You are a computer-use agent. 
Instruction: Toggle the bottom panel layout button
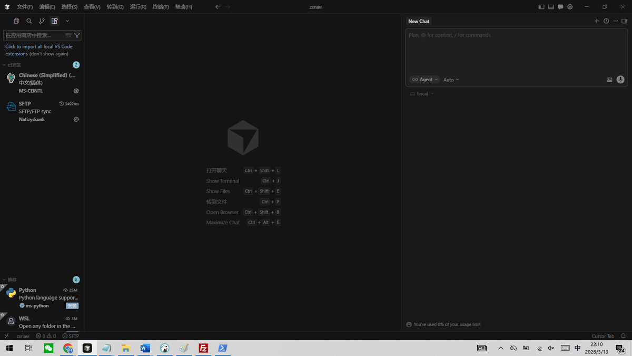click(551, 7)
